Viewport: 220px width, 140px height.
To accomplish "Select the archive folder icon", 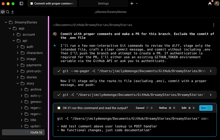I will pyautogui.click(x=26, y=90).
